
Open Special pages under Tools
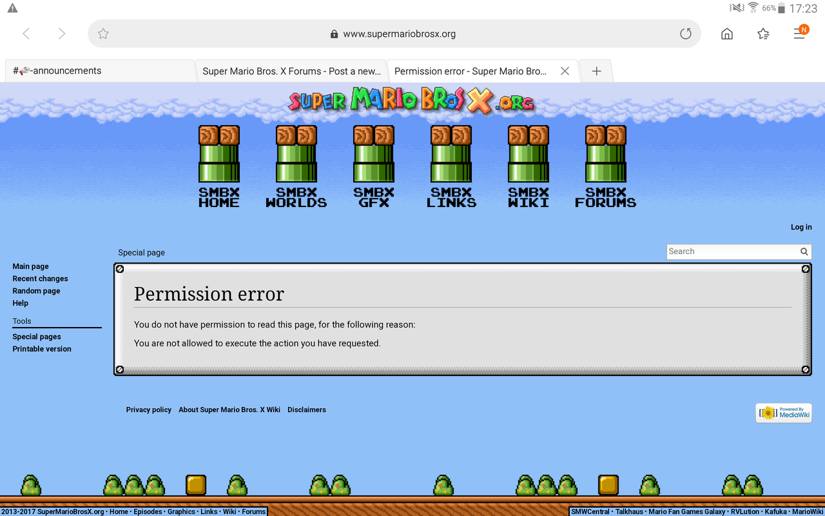[37, 337]
